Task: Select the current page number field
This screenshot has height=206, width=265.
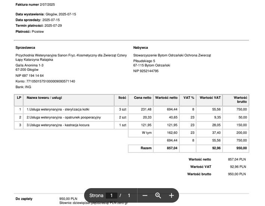Action: [111, 196]
